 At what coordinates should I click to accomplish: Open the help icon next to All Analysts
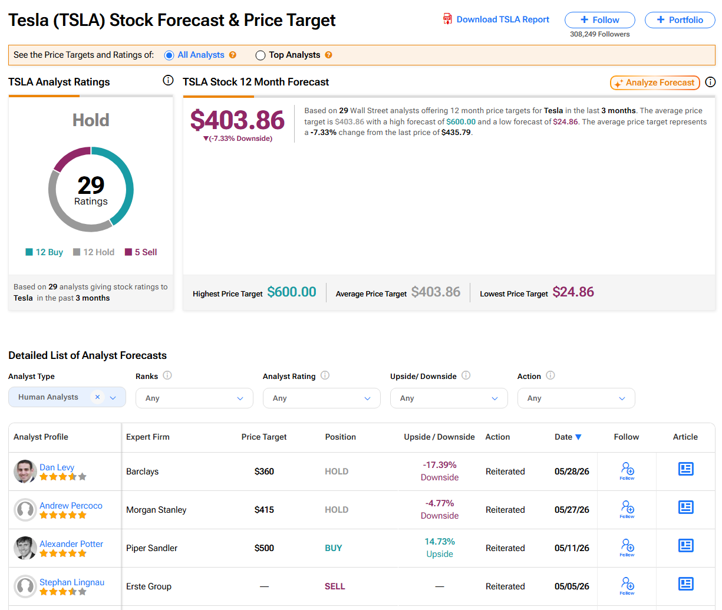tap(233, 55)
